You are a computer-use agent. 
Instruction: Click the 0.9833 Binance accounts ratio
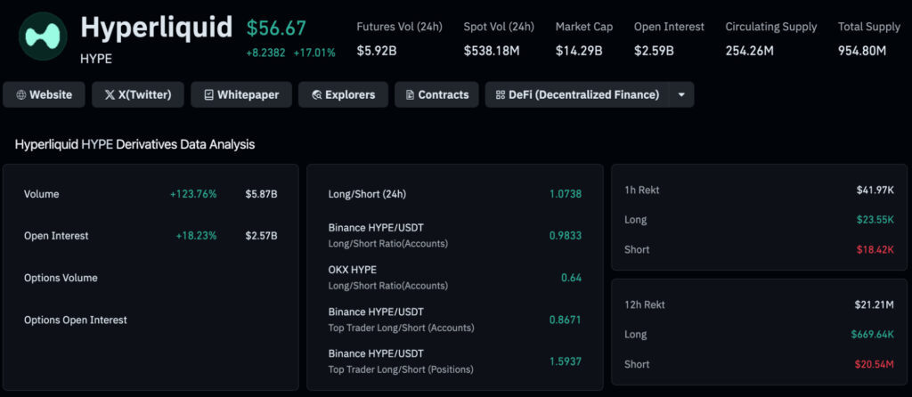click(566, 236)
